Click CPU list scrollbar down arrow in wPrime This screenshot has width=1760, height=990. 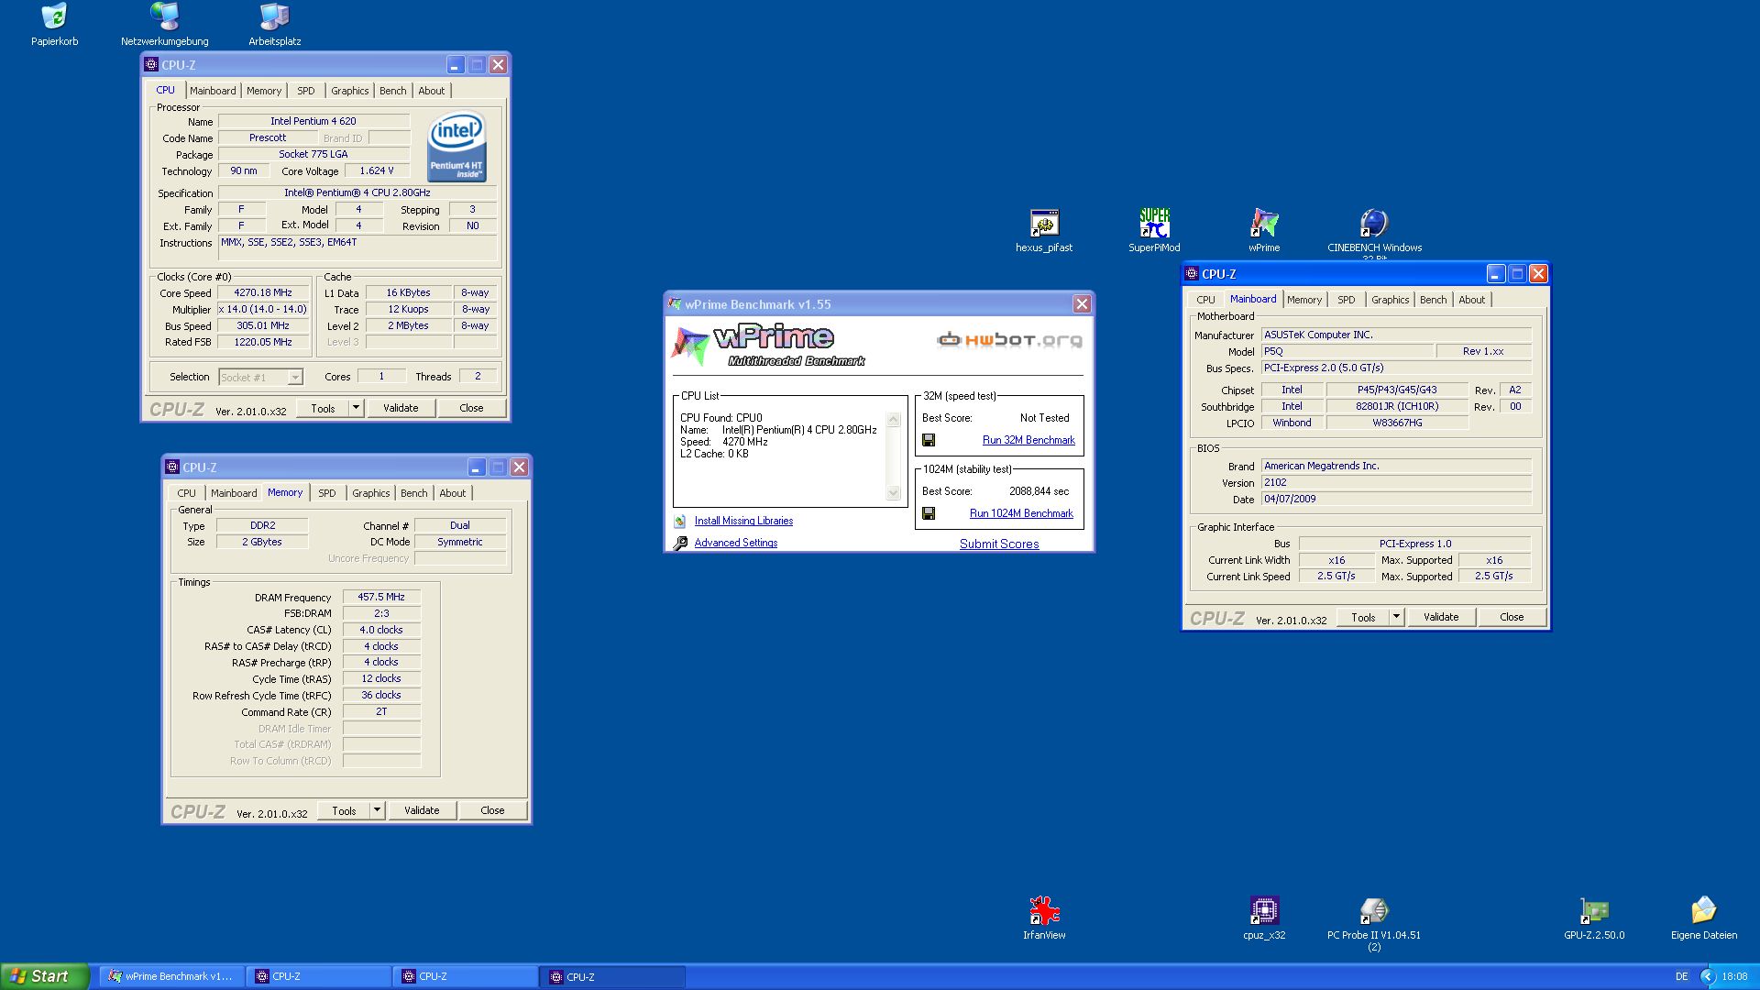point(894,493)
